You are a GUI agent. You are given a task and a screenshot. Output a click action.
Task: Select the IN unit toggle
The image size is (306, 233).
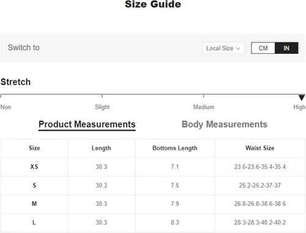coord(286,48)
